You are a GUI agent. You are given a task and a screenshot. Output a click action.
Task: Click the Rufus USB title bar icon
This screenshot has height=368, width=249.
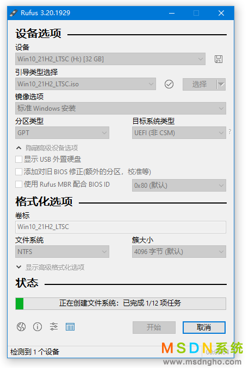click(x=14, y=12)
